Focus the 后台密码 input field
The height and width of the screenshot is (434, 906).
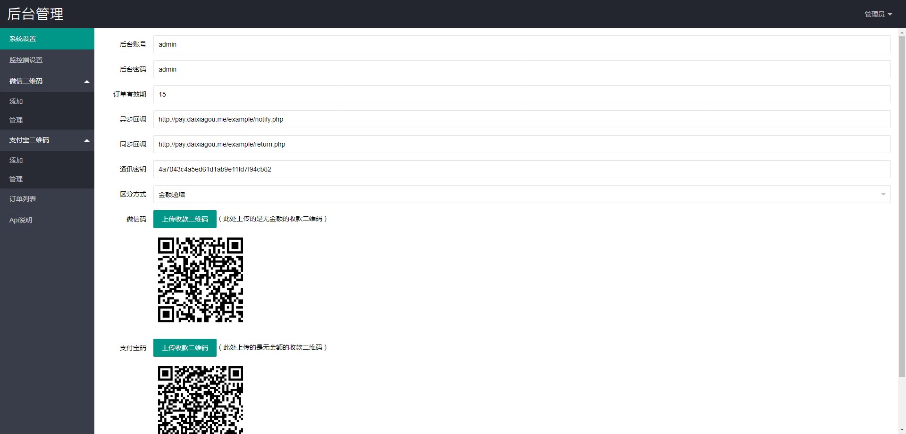click(522, 69)
